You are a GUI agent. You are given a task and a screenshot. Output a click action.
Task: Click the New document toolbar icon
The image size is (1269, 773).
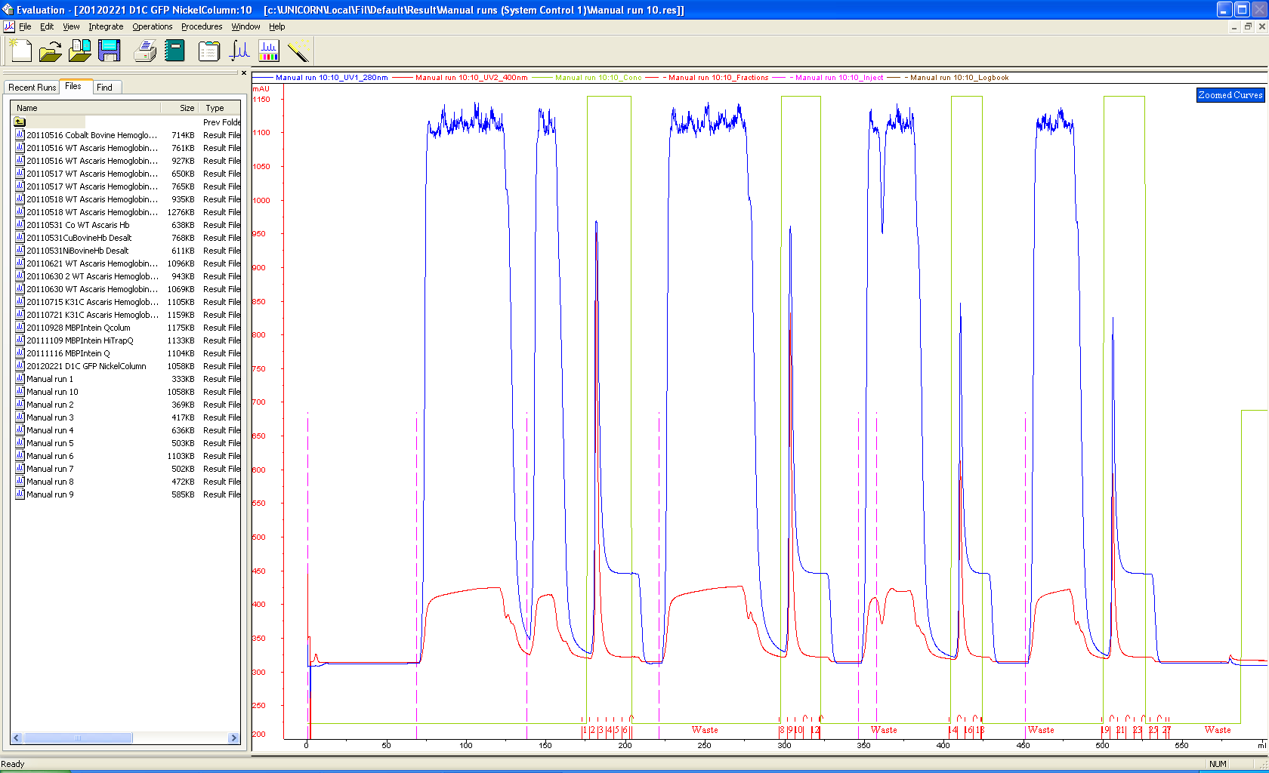[20, 51]
